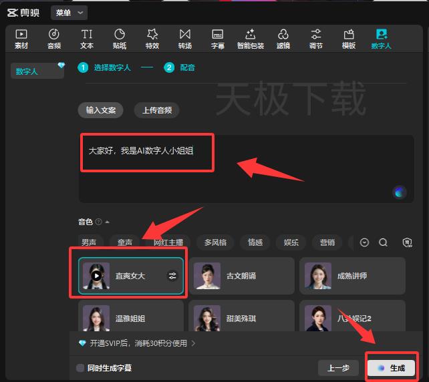Open the 调节 adjustment panel
Screen dimensions: 429x382
click(316, 39)
